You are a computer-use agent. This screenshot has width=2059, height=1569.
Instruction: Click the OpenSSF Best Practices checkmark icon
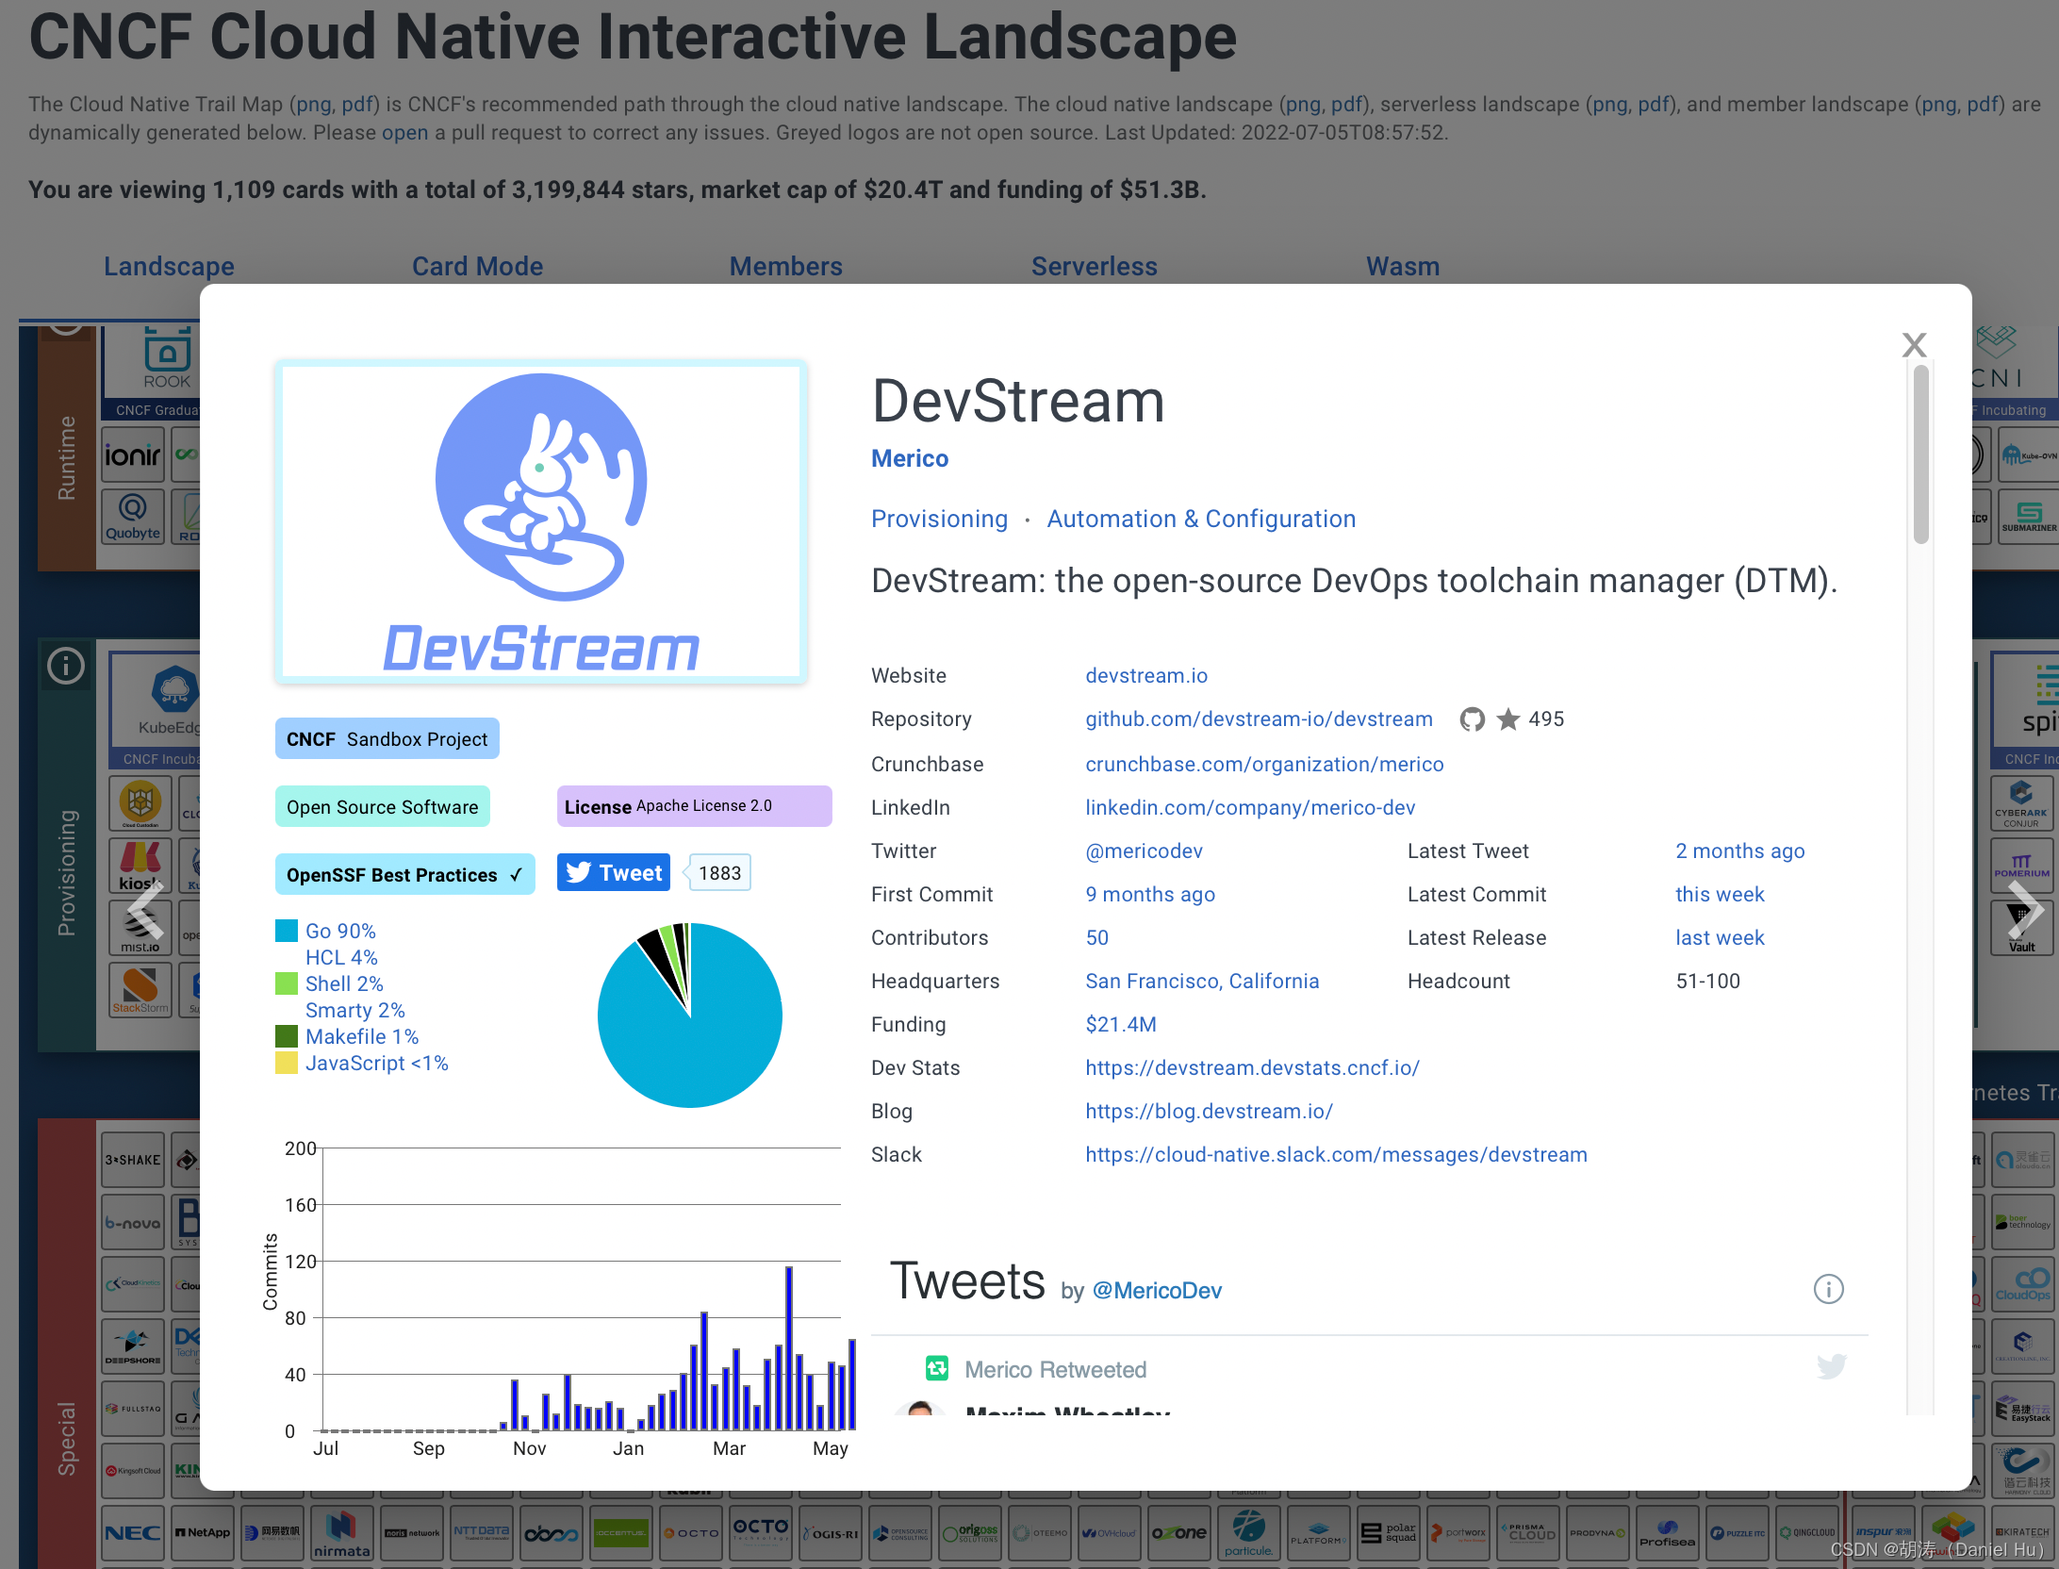click(522, 873)
